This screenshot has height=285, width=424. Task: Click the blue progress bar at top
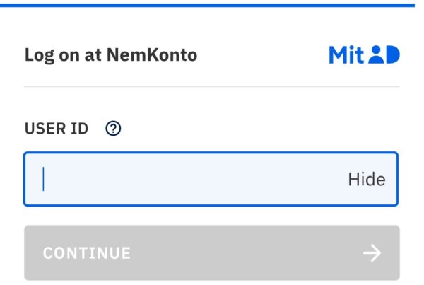tap(207, 5)
